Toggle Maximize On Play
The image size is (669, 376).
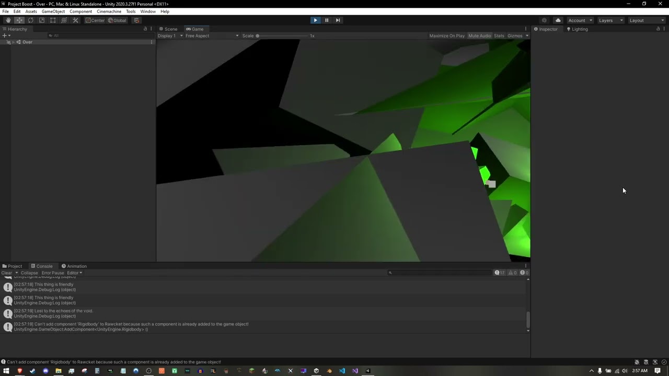pyautogui.click(x=447, y=36)
